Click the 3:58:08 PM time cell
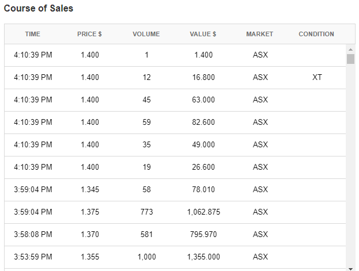This screenshot has width=359, height=271. (33, 234)
